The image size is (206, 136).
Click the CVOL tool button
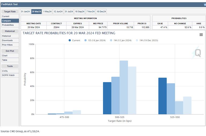[x=10, y=71]
